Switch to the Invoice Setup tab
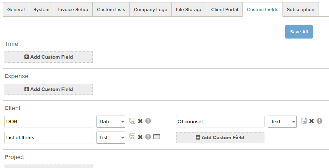 coord(73,10)
